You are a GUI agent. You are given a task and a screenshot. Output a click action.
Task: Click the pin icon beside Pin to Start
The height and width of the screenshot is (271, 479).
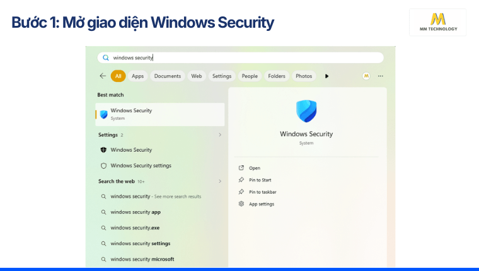[x=241, y=180]
